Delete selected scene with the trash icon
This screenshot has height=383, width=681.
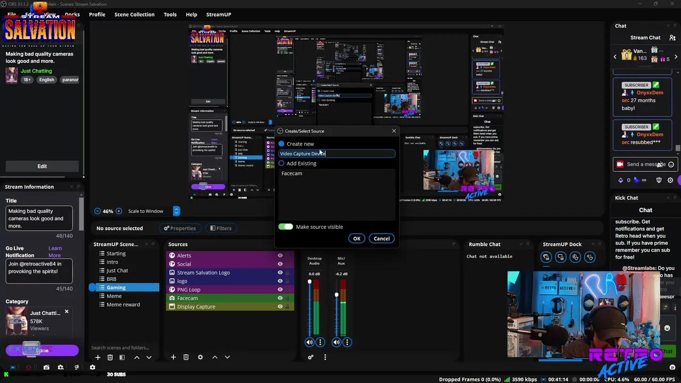[110, 357]
